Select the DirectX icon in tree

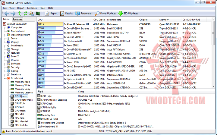point(8,56)
